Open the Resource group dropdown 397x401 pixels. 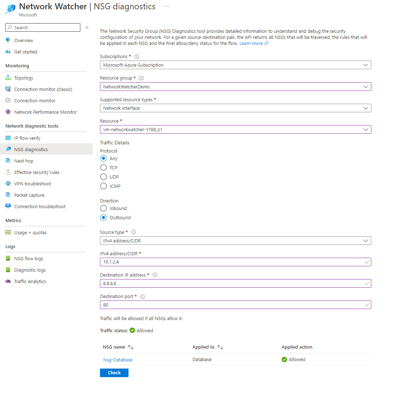pos(235,87)
